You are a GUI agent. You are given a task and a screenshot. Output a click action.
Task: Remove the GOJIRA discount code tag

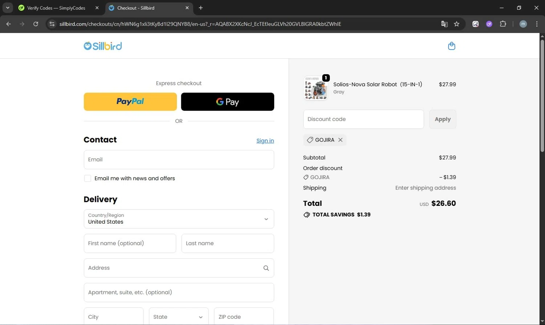pos(340,140)
